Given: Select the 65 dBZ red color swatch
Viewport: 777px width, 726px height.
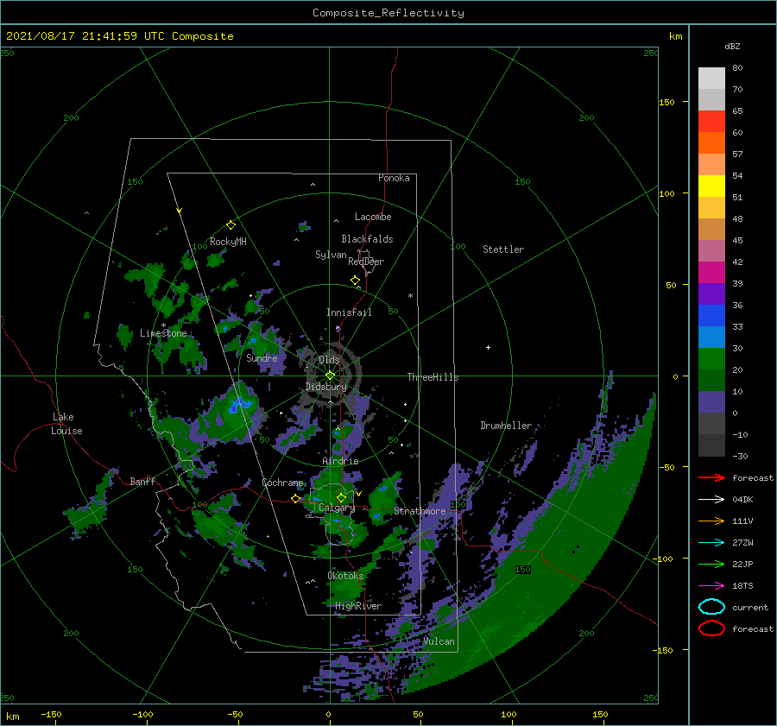Looking at the screenshot, I should tap(711, 121).
